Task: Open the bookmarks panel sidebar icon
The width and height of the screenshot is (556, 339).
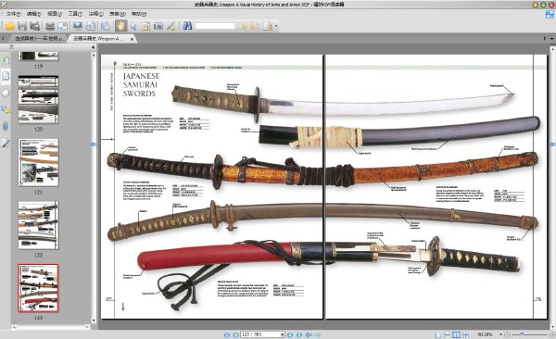Action: pos(6,59)
